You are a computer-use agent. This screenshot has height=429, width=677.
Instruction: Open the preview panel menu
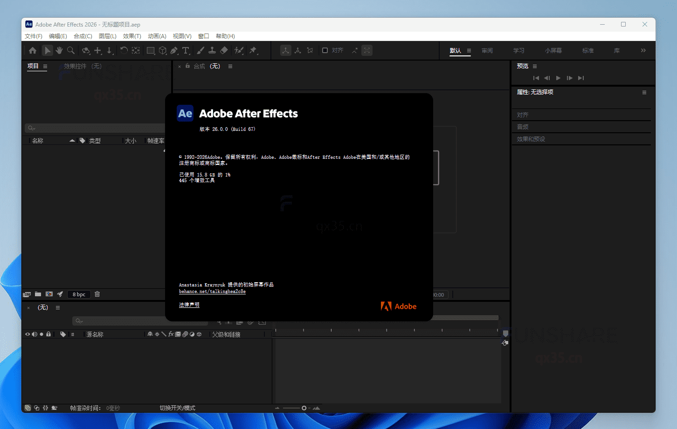tap(534, 66)
